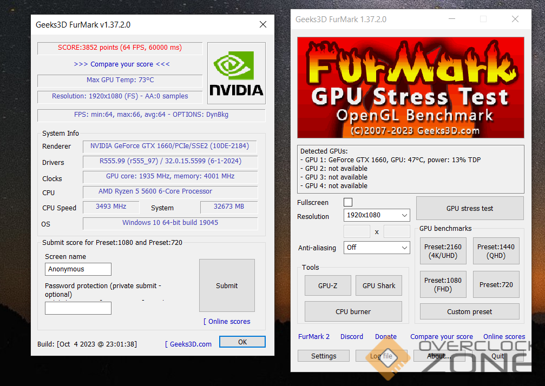Click '>>> Compare your score <<<' link

122,64
